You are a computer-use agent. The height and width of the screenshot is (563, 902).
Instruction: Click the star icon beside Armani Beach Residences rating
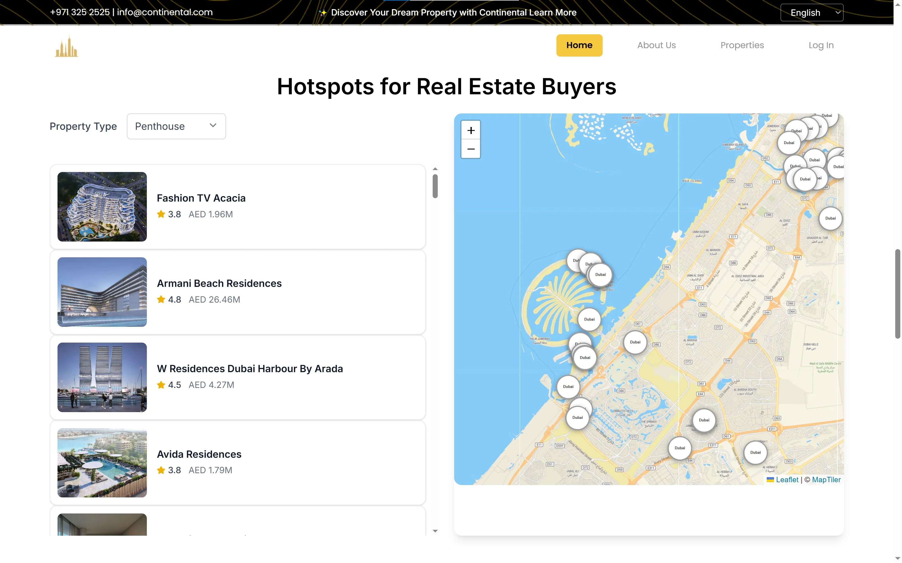click(x=161, y=299)
